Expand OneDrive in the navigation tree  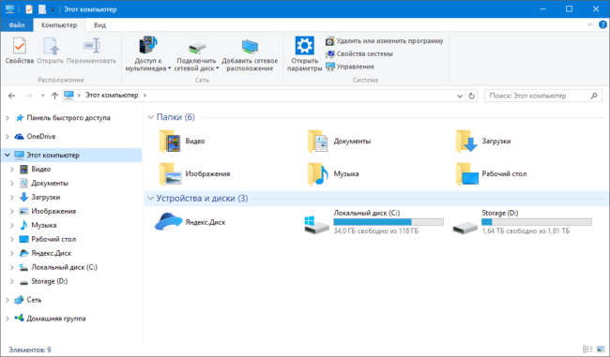(x=8, y=137)
